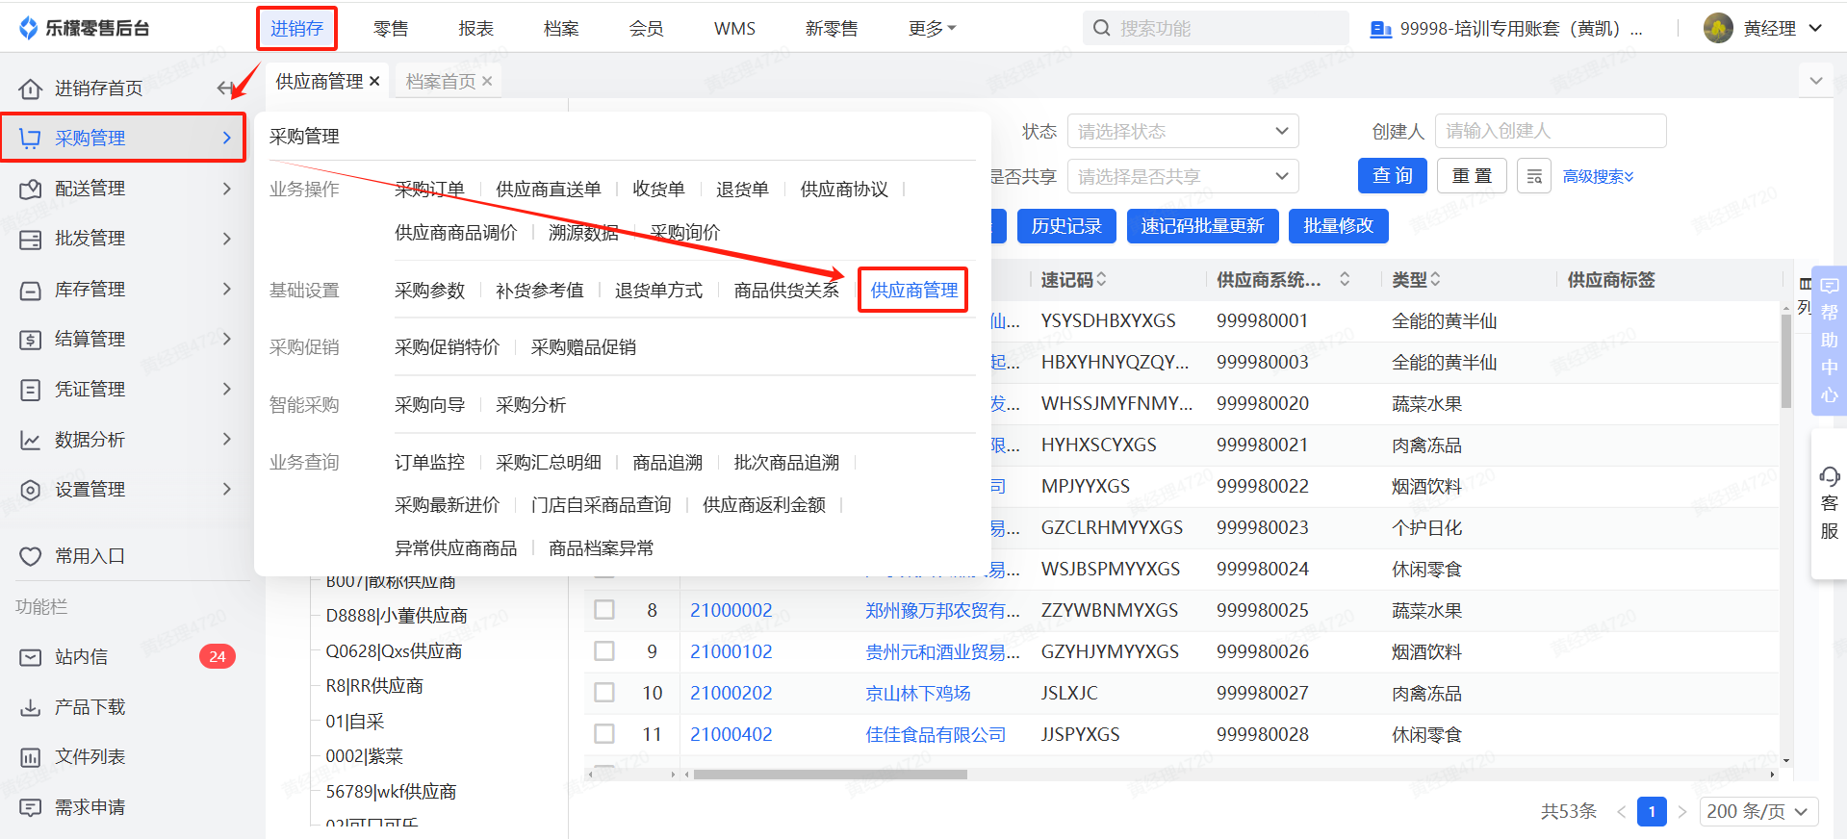Close the 供应商管理 tab
The height and width of the screenshot is (839, 1847).
click(374, 82)
